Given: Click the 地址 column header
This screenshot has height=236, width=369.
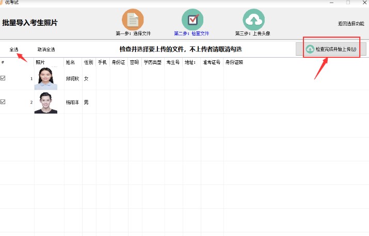Looking at the screenshot, I should [190, 62].
